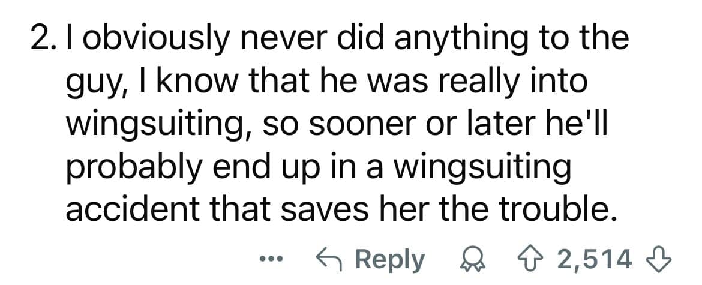This screenshot has width=702, height=285.
Task: Click the line "probably end up in a"
Action: tap(317, 167)
